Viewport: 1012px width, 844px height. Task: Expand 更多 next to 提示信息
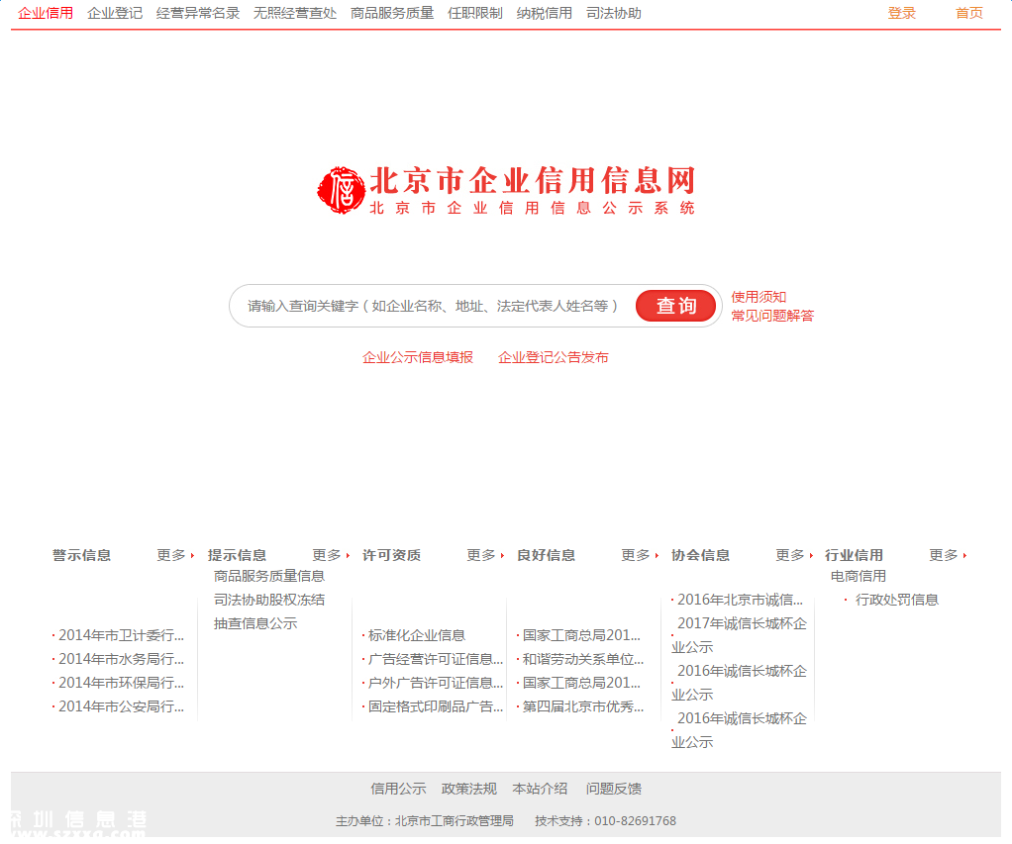point(331,555)
